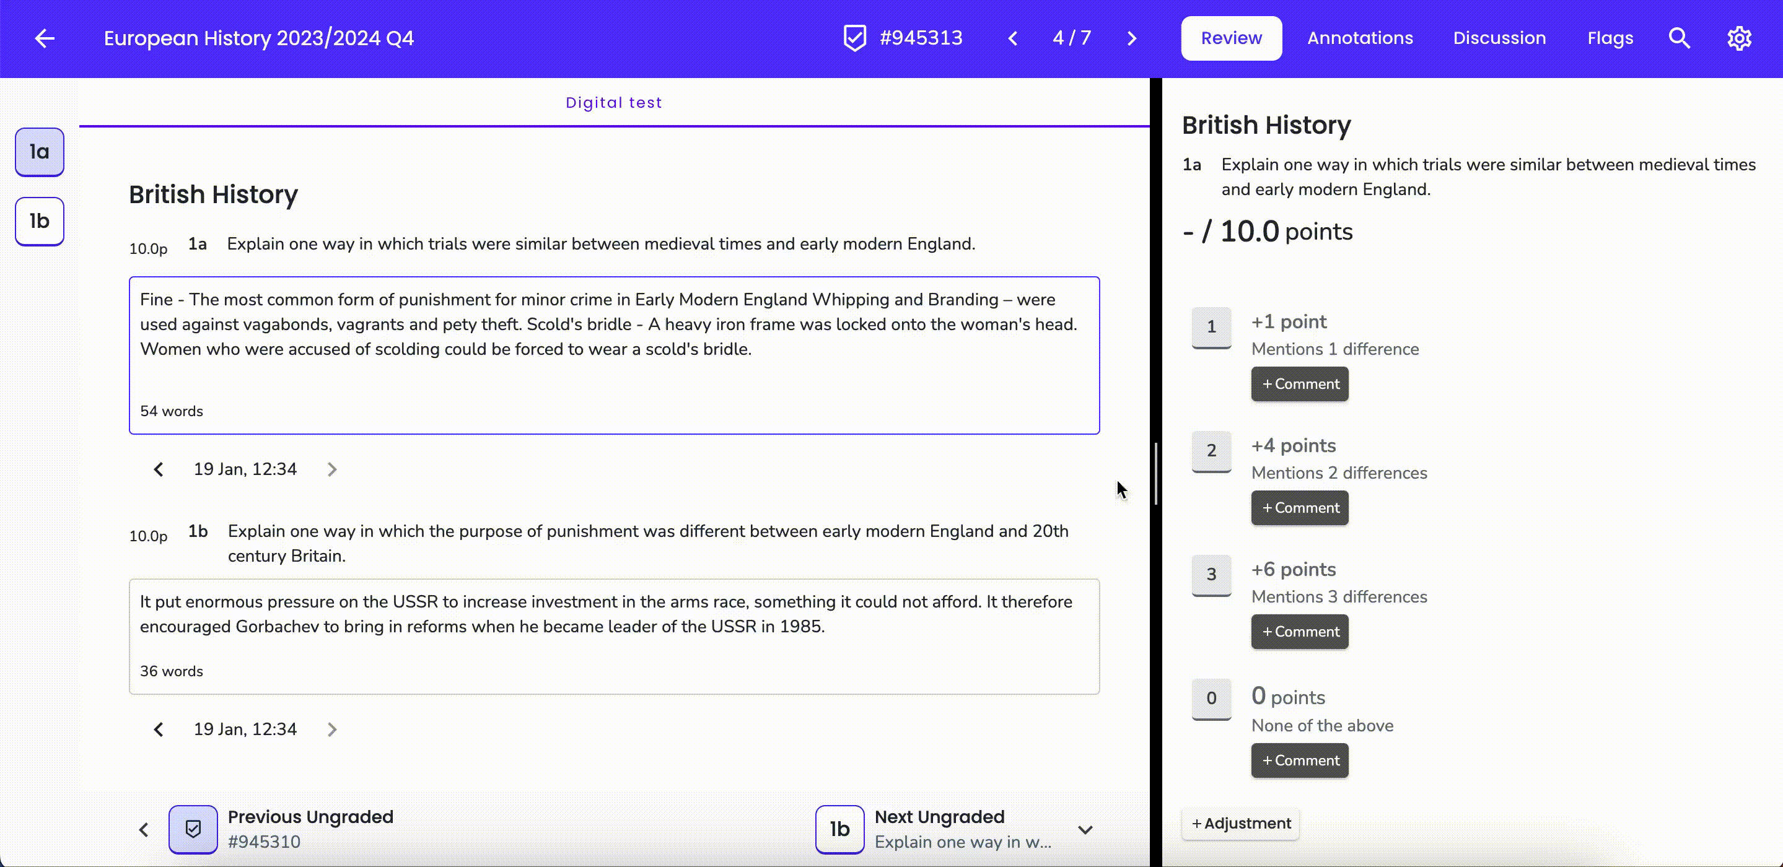
Task: Click the 54 words count
Action: coord(172,412)
